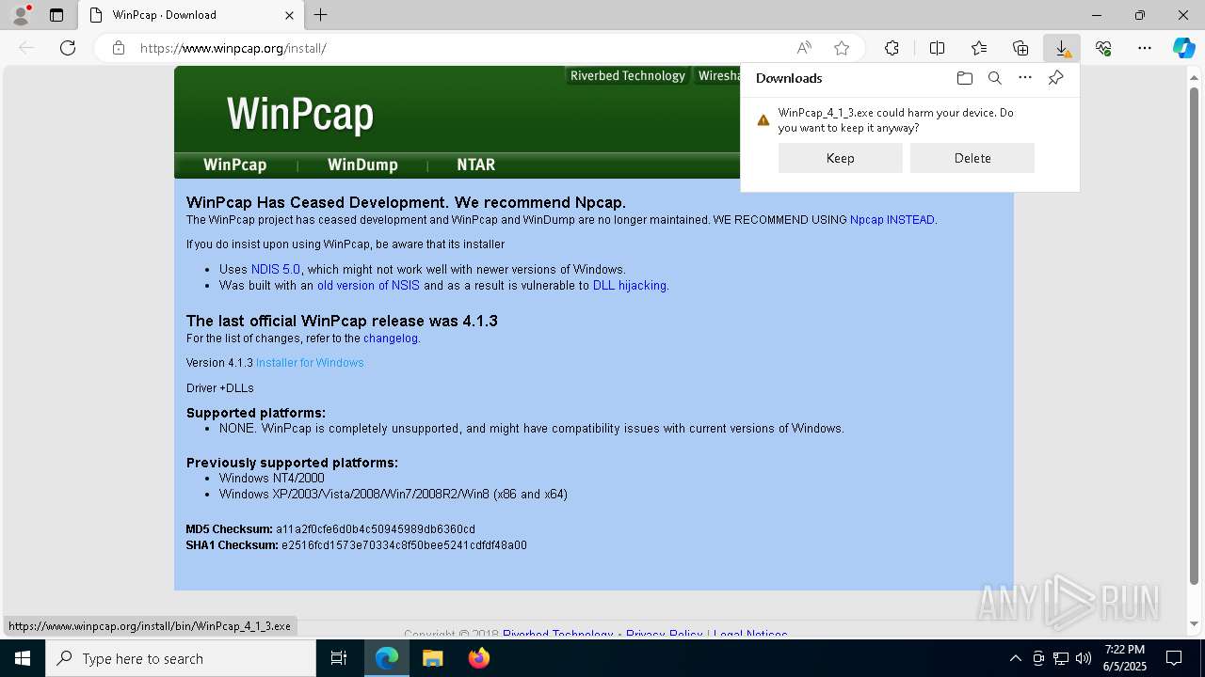Open the browser profile icon
1205x677 pixels.
(21, 15)
